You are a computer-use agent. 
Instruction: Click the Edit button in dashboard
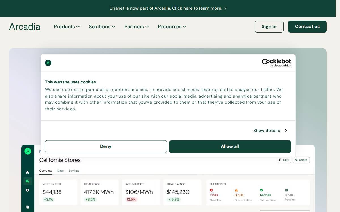[284, 160]
